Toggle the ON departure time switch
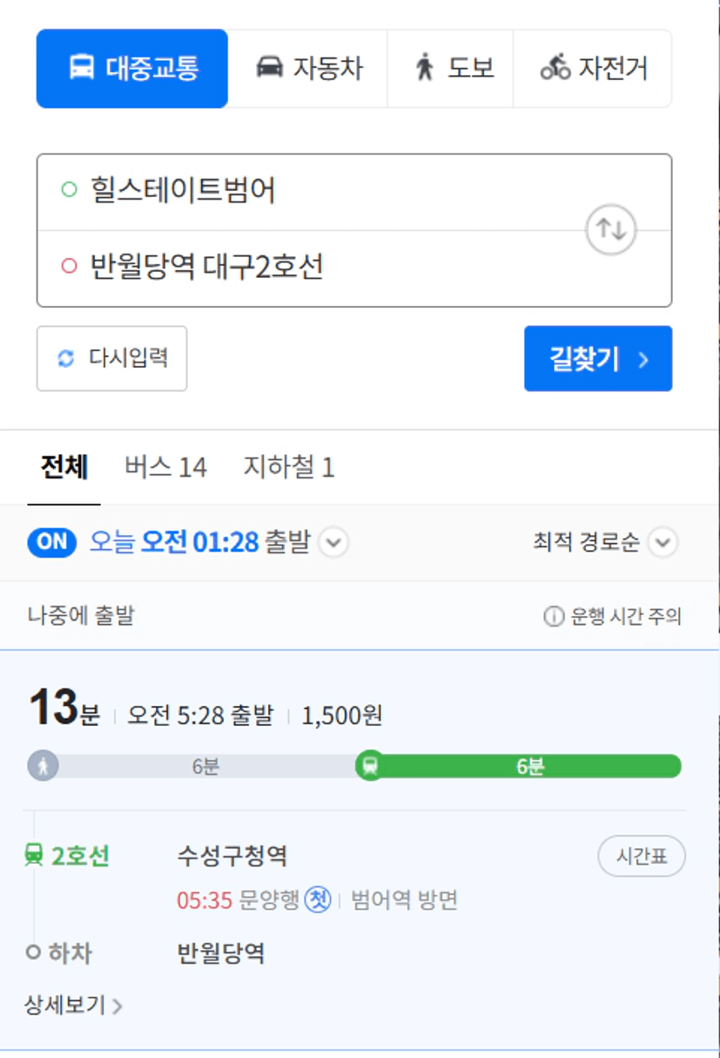Image resolution: width=720 pixels, height=1058 pixels. [x=52, y=542]
